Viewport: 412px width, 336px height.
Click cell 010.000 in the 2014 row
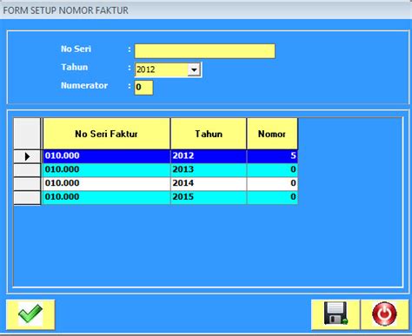pos(107,183)
